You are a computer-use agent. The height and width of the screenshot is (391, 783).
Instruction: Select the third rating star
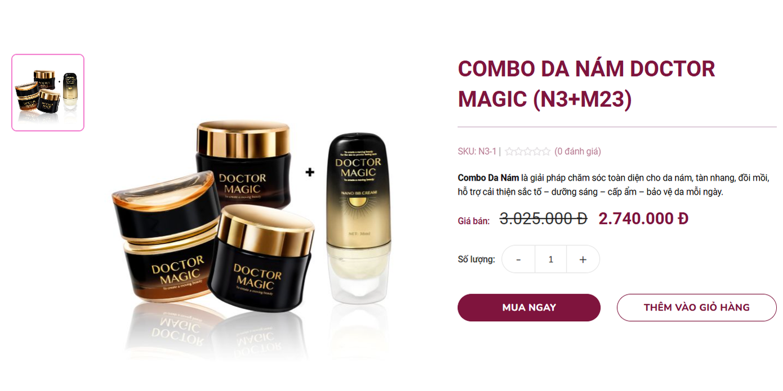[528, 151]
